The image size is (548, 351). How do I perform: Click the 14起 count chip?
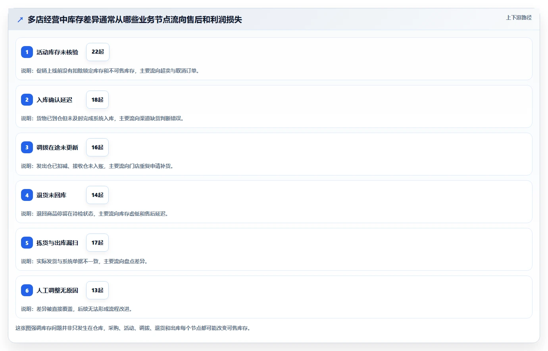[97, 195]
